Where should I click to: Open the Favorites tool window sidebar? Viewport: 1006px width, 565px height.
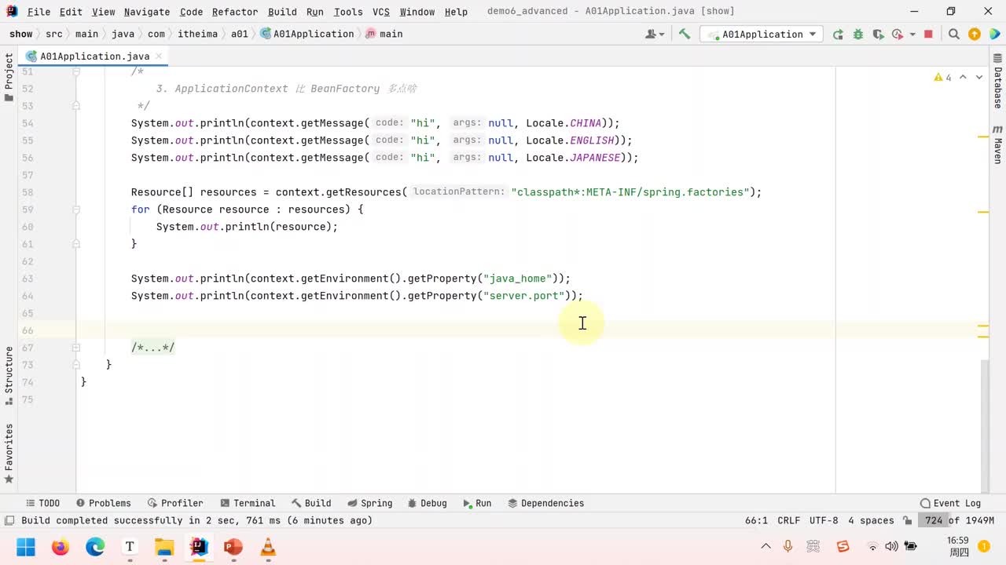(9, 454)
